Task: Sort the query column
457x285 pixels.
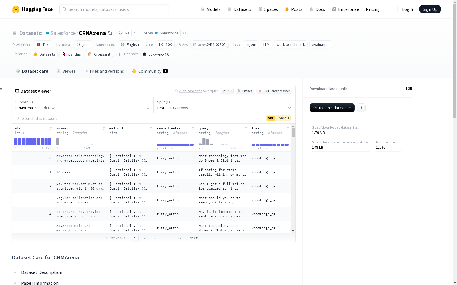Action: [x=246, y=128]
